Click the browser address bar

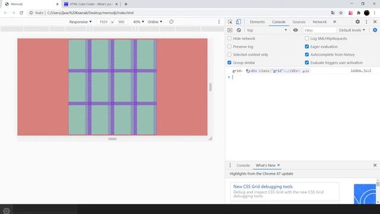(x=179, y=13)
